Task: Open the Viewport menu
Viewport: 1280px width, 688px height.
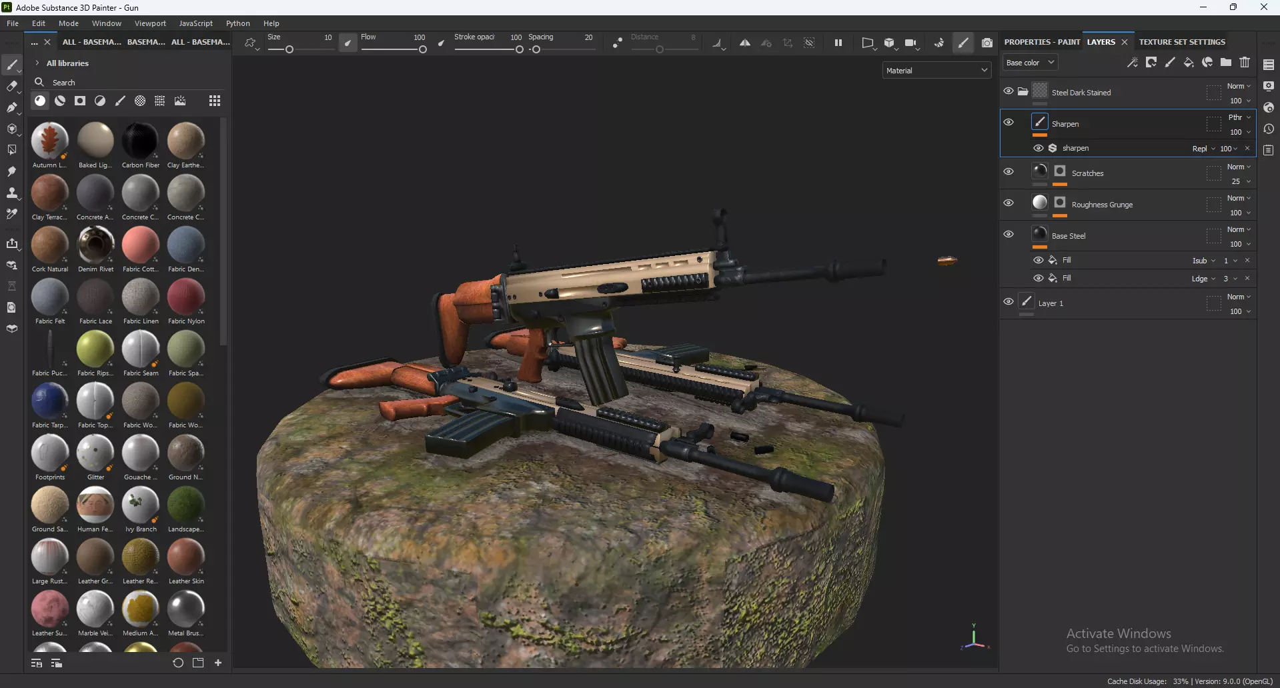Action: 150,23
